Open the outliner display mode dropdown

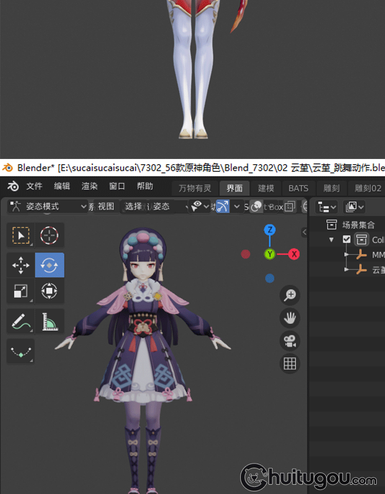pos(354,207)
